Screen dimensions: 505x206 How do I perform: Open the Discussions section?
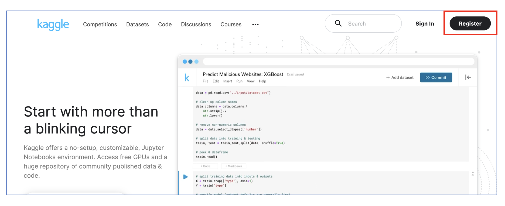(x=196, y=24)
